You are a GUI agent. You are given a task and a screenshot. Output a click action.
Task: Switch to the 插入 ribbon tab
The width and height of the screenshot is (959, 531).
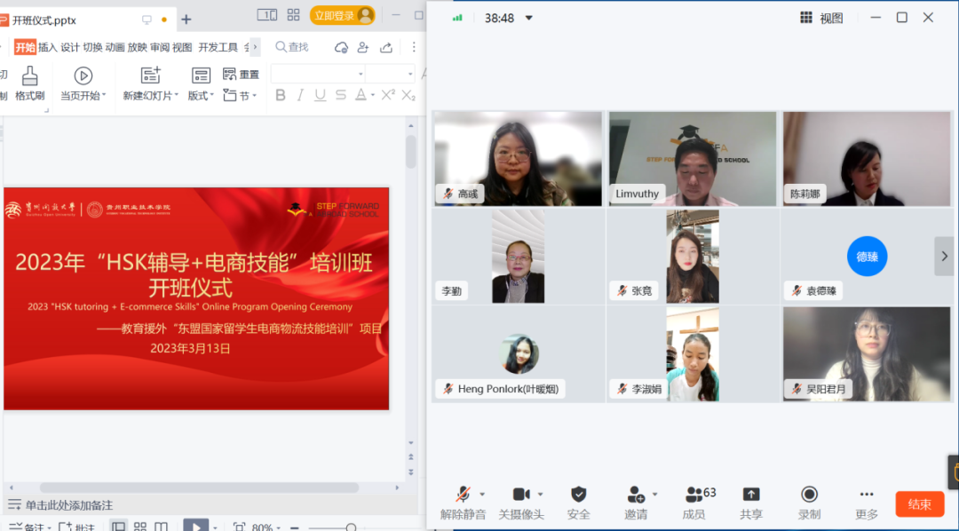tap(48, 47)
